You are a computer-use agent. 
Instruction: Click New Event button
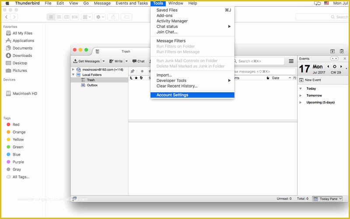pos(310,80)
